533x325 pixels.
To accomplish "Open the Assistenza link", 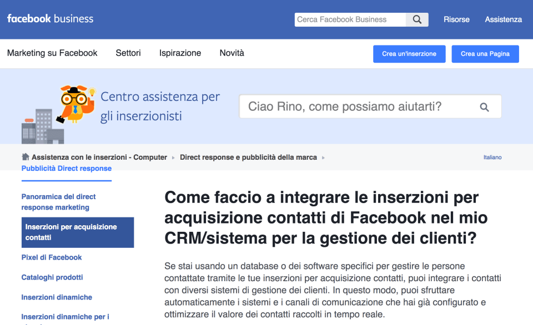I will click(503, 19).
